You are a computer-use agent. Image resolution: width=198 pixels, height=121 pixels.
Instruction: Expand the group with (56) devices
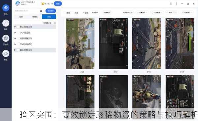tap(15, 32)
